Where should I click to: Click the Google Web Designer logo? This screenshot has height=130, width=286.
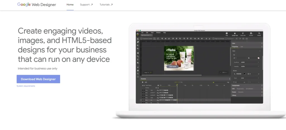tap(37, 4)
